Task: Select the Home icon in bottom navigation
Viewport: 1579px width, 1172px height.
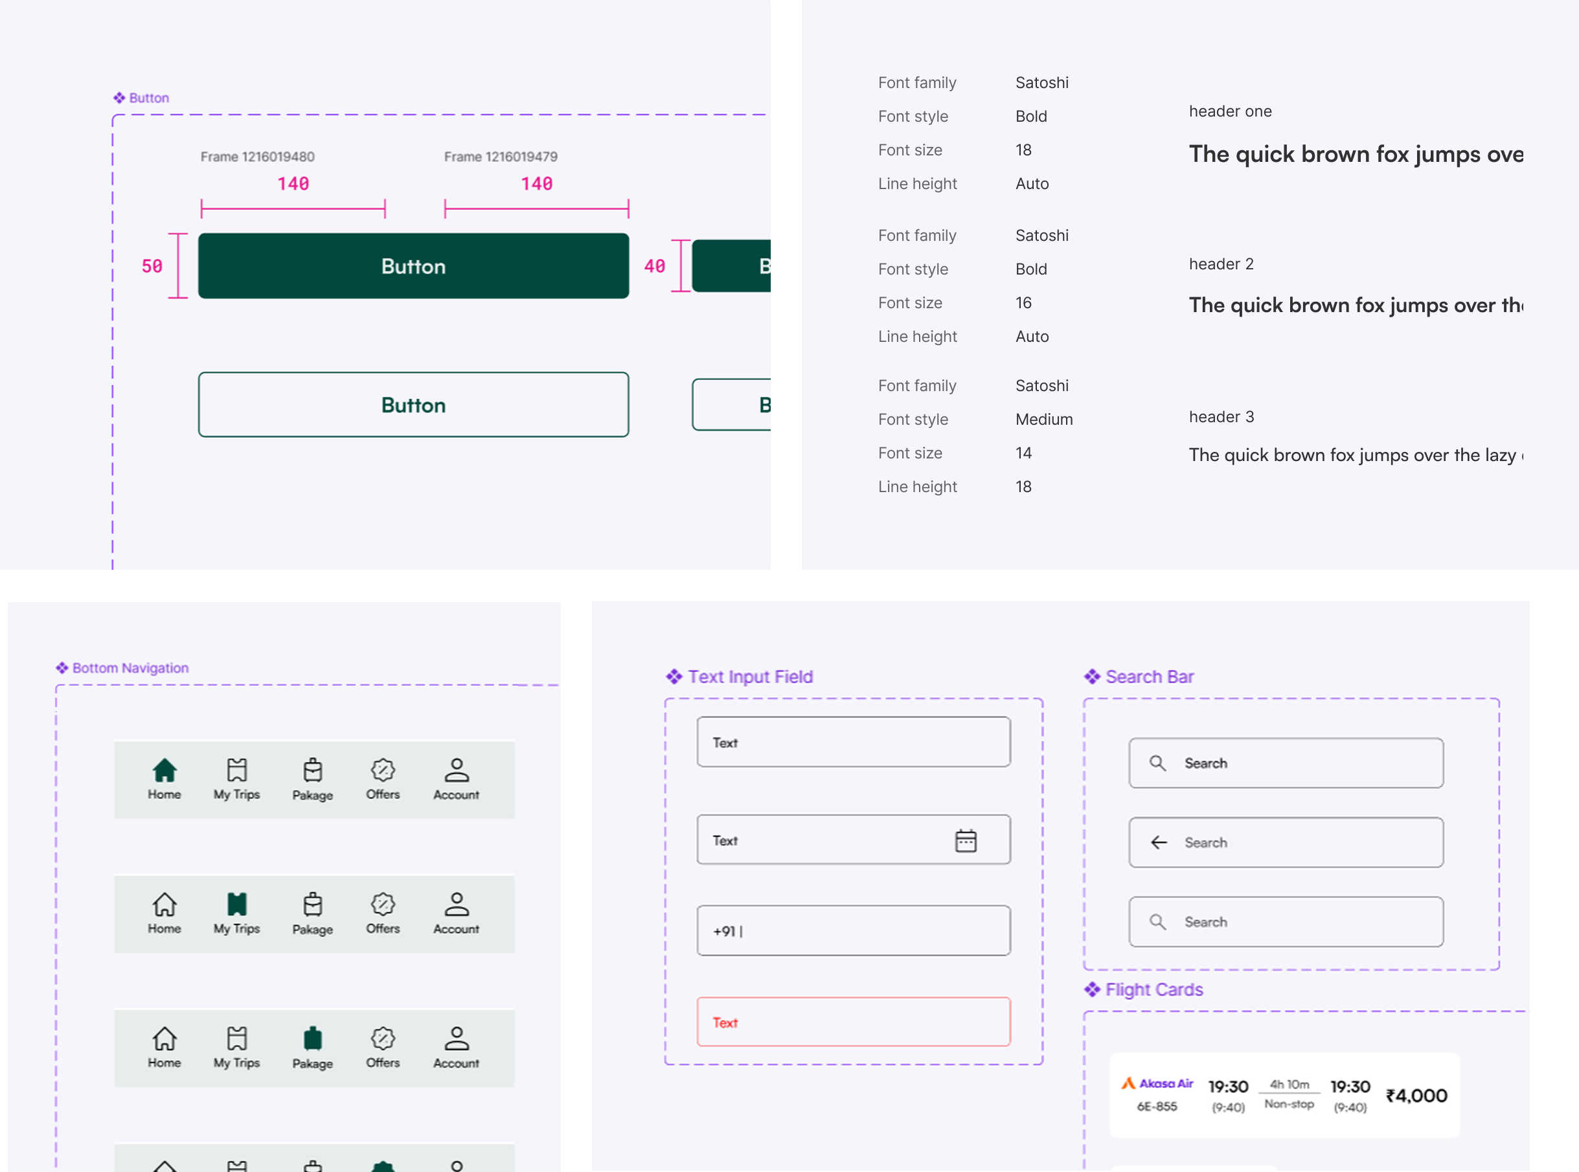Action: click(x=164, y=770)
